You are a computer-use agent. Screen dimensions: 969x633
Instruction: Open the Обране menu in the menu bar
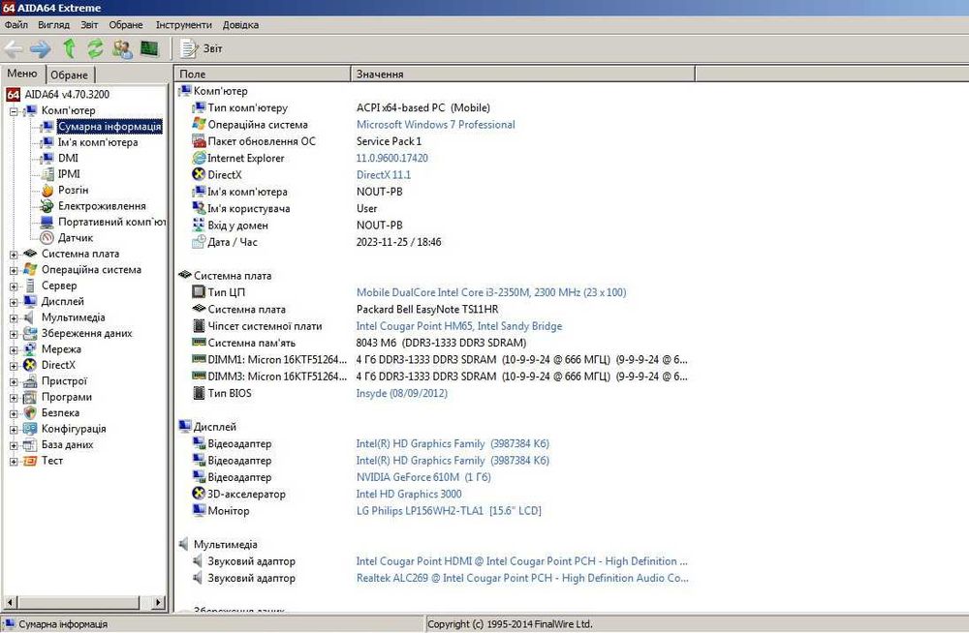[x=126, y=25]
